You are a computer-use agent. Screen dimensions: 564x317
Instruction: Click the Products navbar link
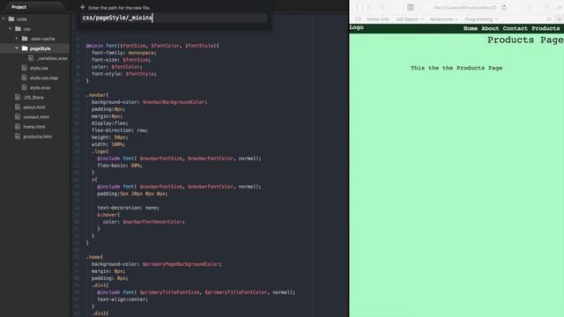[545, 28]
